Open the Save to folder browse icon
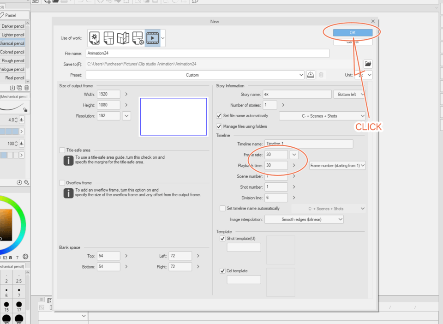 click(368, 64)
